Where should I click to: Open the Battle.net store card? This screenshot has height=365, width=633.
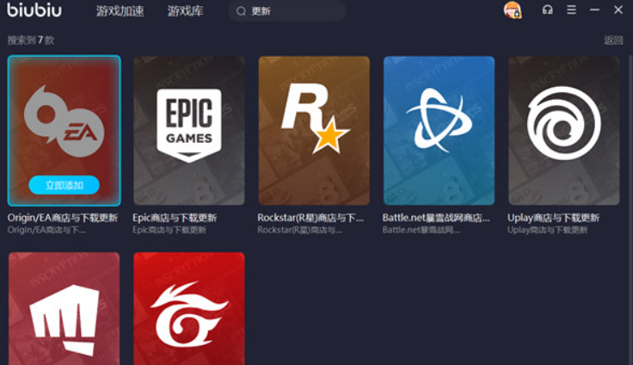pos(439,129)
